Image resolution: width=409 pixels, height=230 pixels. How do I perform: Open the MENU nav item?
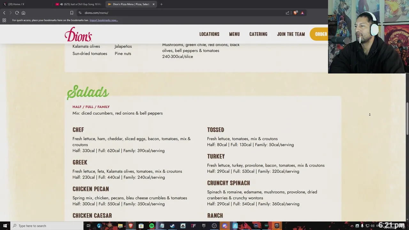pos(234,34)
